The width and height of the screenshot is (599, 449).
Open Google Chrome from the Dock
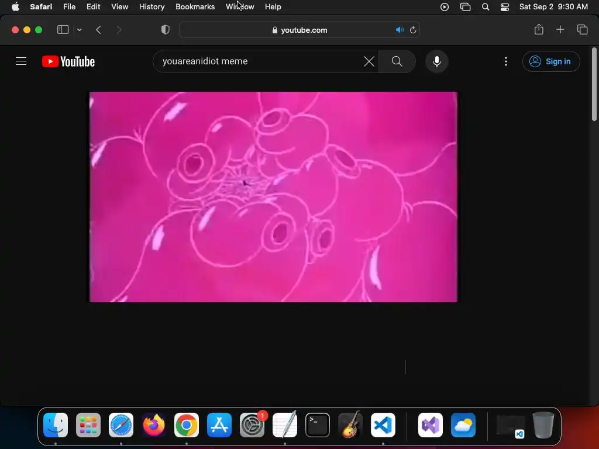[187, 424]
